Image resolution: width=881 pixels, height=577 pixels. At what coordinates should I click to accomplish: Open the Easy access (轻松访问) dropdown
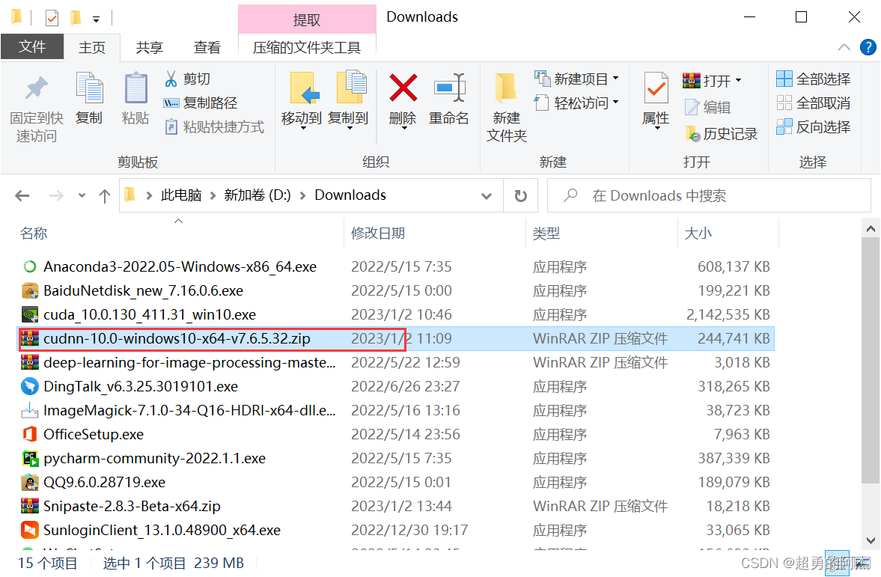pyautogui.click(x=576, y=103)
